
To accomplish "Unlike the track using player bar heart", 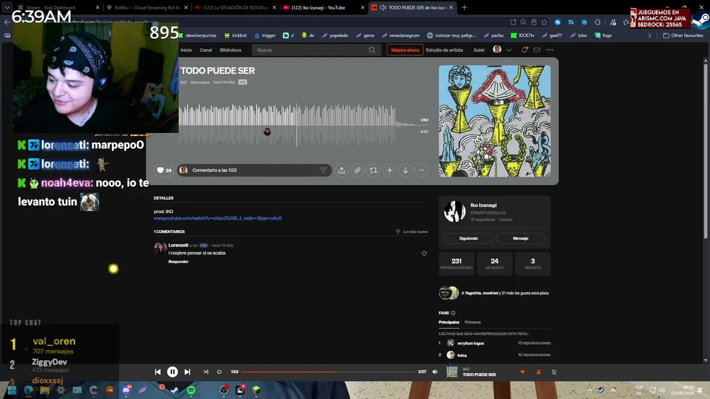I will tap(522, 372).
